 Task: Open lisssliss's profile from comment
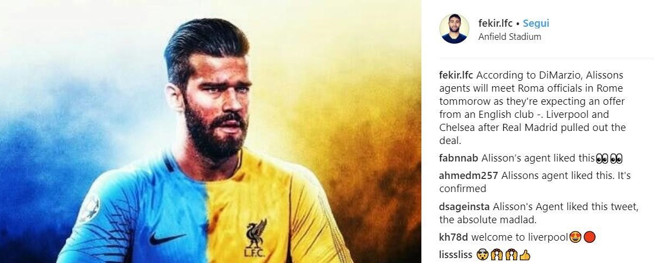click(456, 255)
